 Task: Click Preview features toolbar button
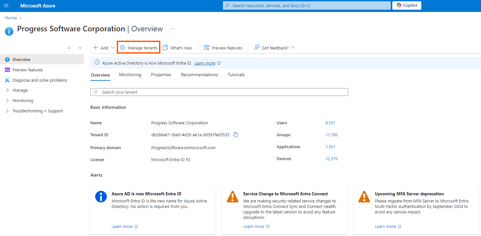pos(223,48)
